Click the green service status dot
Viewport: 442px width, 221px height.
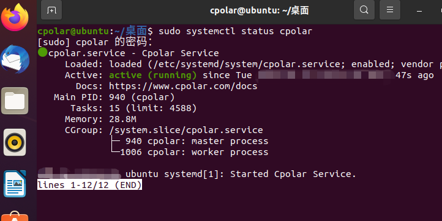[x=43, y=52]
